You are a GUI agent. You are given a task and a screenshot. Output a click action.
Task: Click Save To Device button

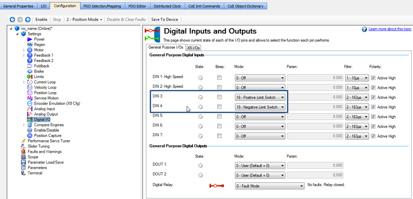coord(164,20)
